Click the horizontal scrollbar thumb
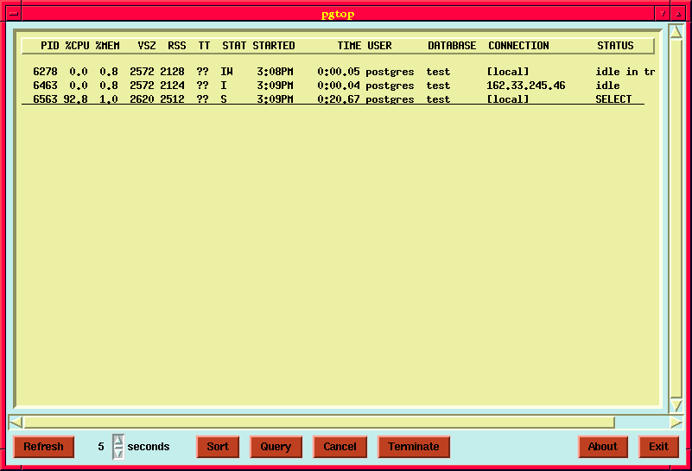This screenshot has width=692, height=471. 320,423
